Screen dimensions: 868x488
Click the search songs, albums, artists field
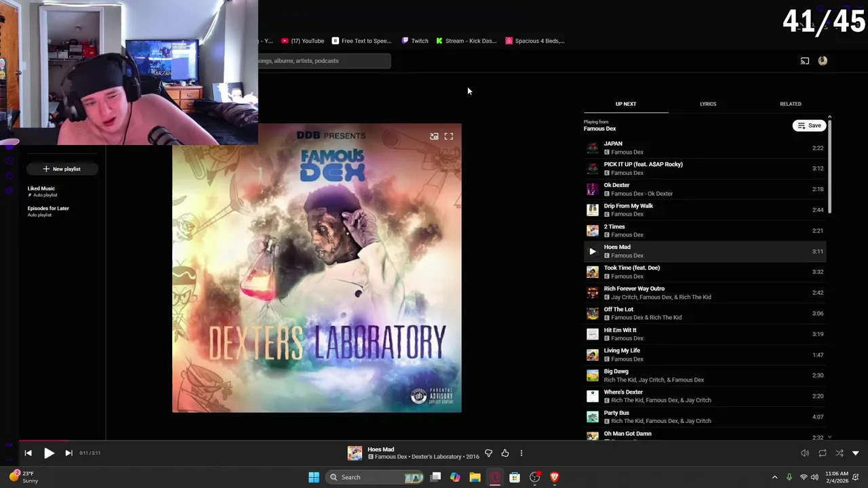[323, 61]
